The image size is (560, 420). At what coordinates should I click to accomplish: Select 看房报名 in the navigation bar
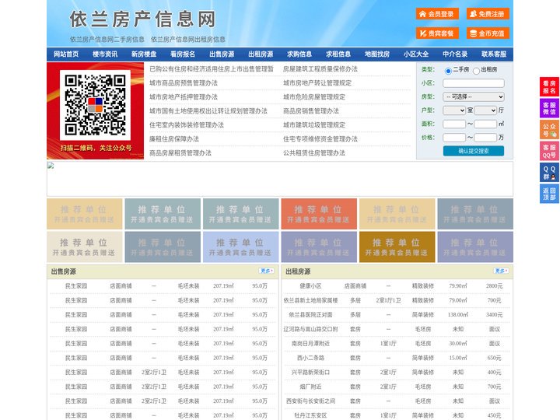click(x=183, y=54)
